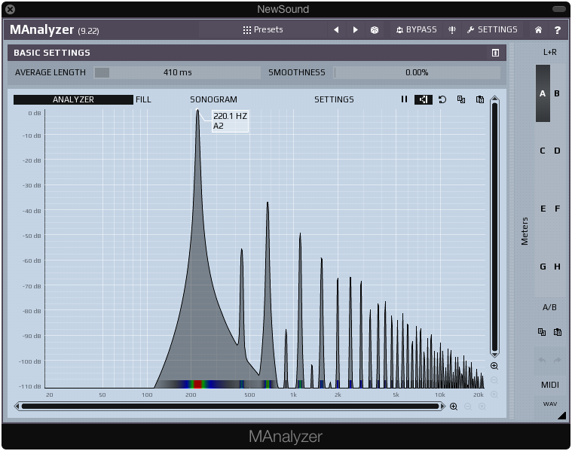Click the redo arrow in the sidebar

(558, 360)
